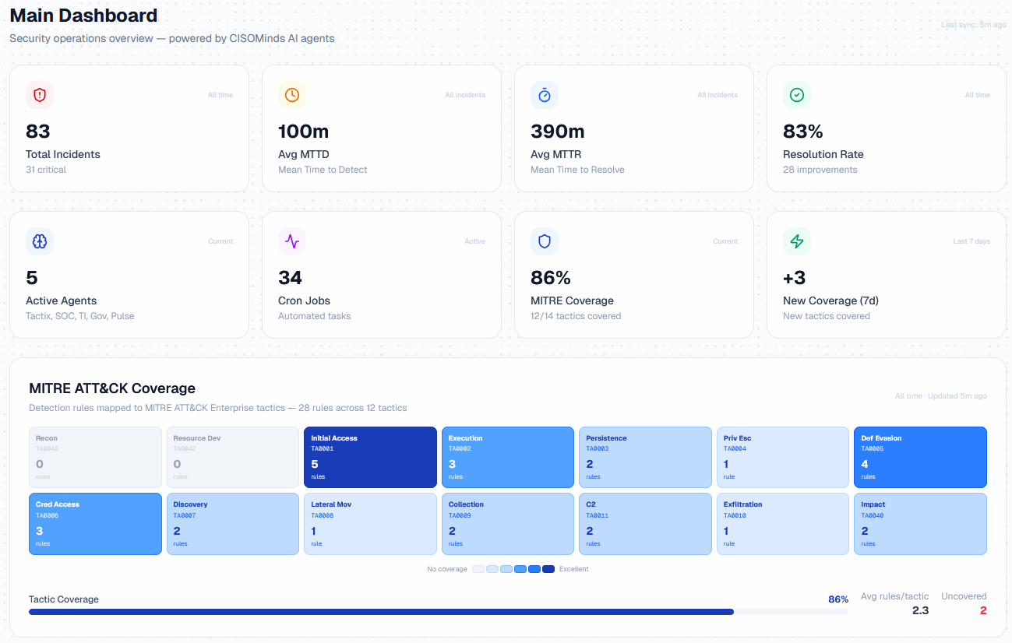Click the MITRE Coverage shield icon
Viewport: 1012px width, 643px height.
click(545, 241)
